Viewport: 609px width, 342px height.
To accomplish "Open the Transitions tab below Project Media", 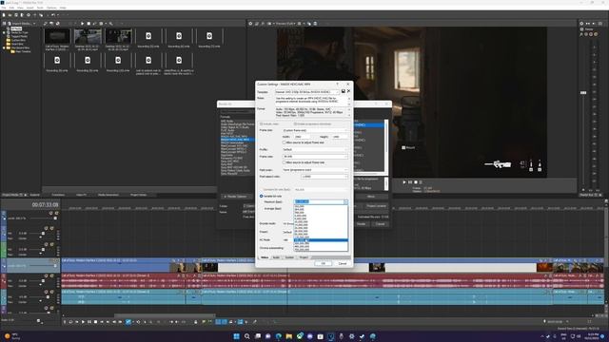I will pos(58,195).
